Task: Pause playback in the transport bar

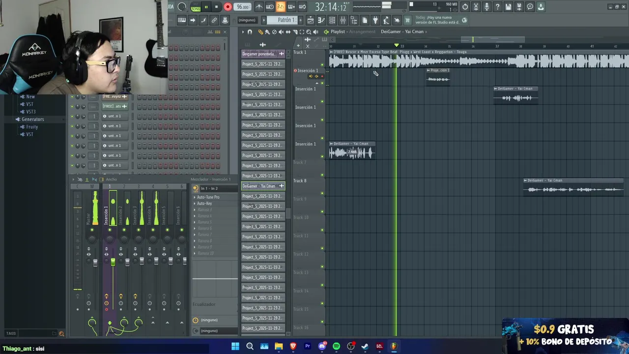Action: pyautogui.click(x=206, y=7)
